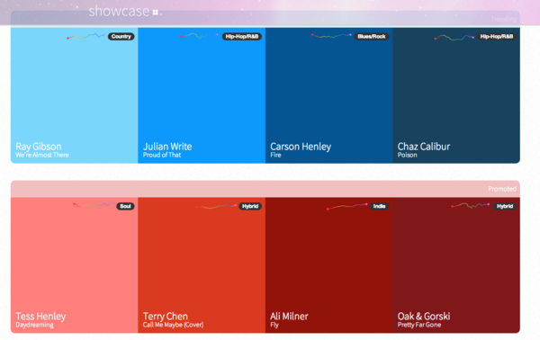Viewport: 540px width, 340px height.
Task: Click Hip-Hop/R&B tag on Julian Write
Action: click(242, 37)
